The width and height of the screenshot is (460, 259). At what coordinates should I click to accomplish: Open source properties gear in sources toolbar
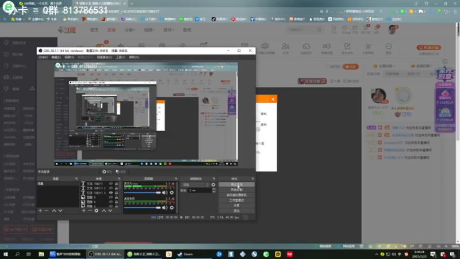coord(96,211)
